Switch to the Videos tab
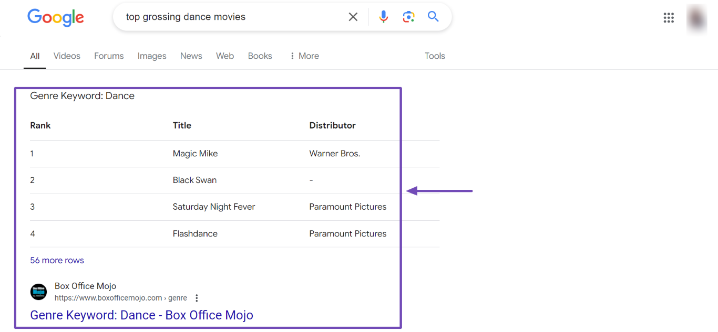 pyautogui.click(x=67, y=56)
